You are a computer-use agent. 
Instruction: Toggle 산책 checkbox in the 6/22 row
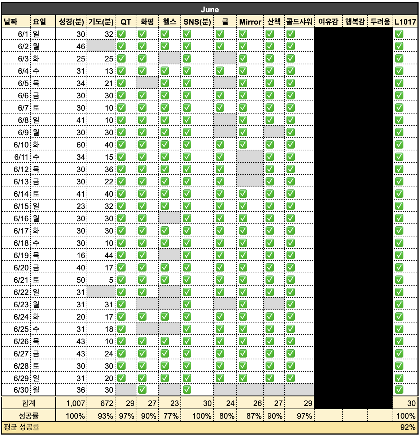(270, 292)
